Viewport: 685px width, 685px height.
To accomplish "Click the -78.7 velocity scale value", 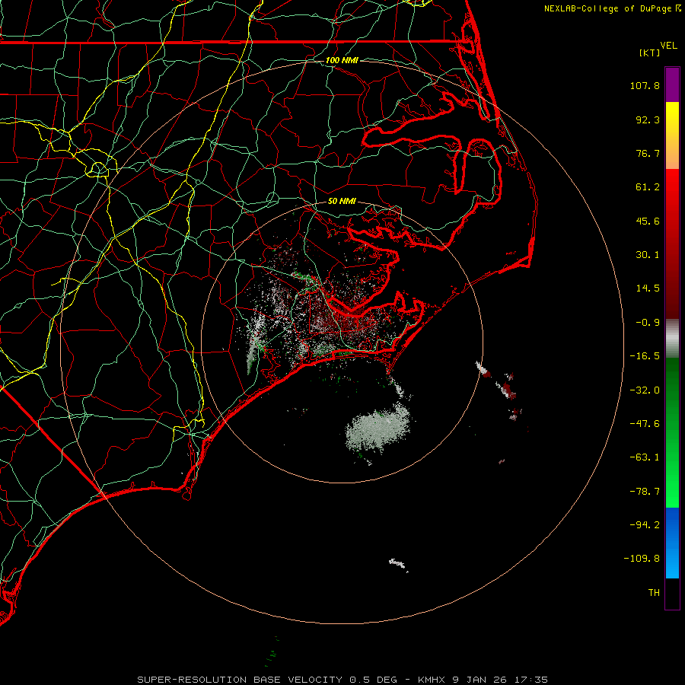I will [x=645, y=492].
